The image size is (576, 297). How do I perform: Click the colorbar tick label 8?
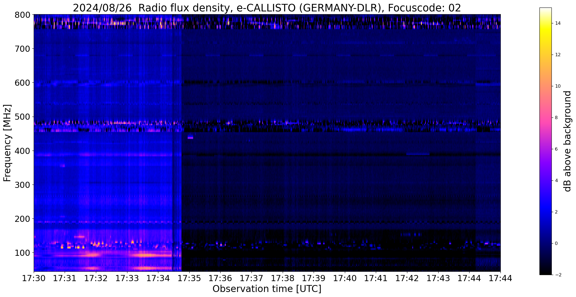point(556,118)
